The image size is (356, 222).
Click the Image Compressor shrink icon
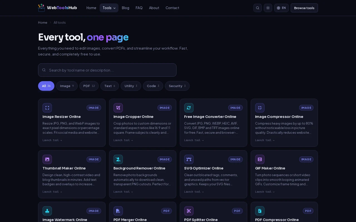[x=260, y=108]
